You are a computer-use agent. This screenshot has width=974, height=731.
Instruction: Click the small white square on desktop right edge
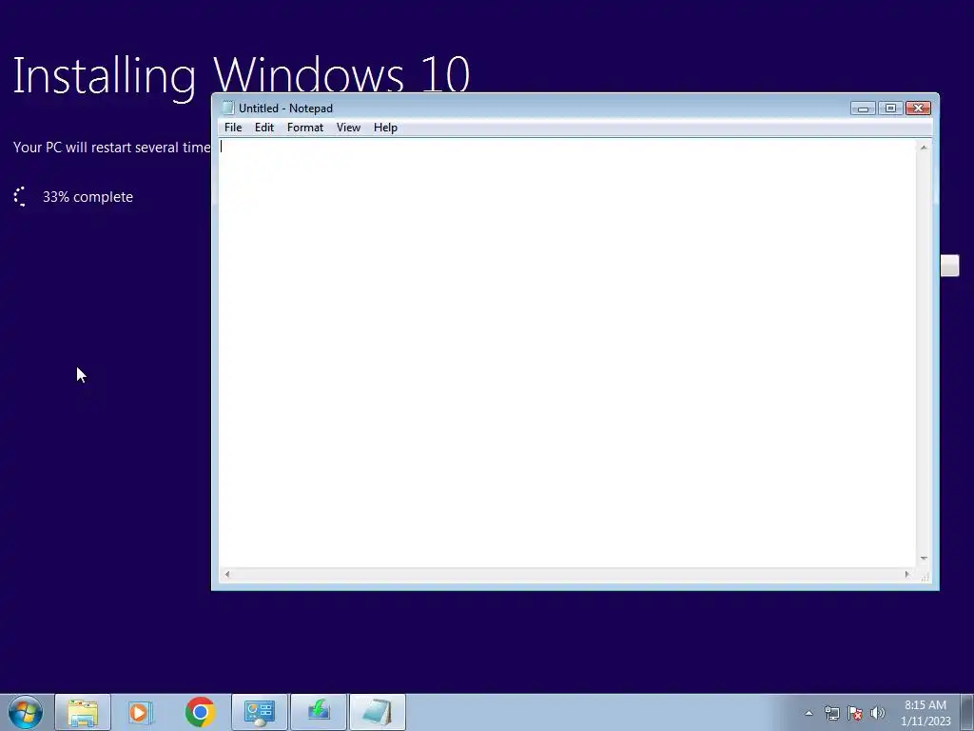[950, 266]
